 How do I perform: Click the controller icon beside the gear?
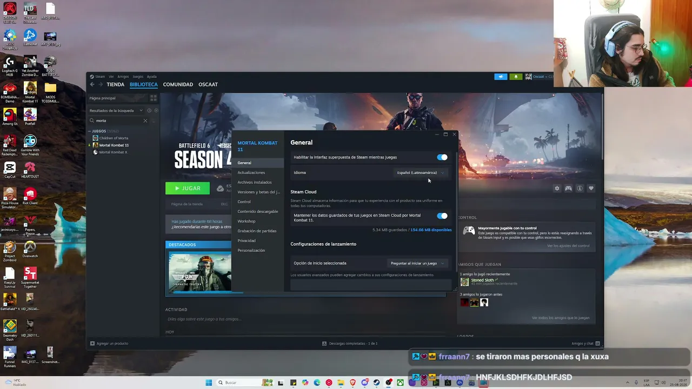point(568,188)
